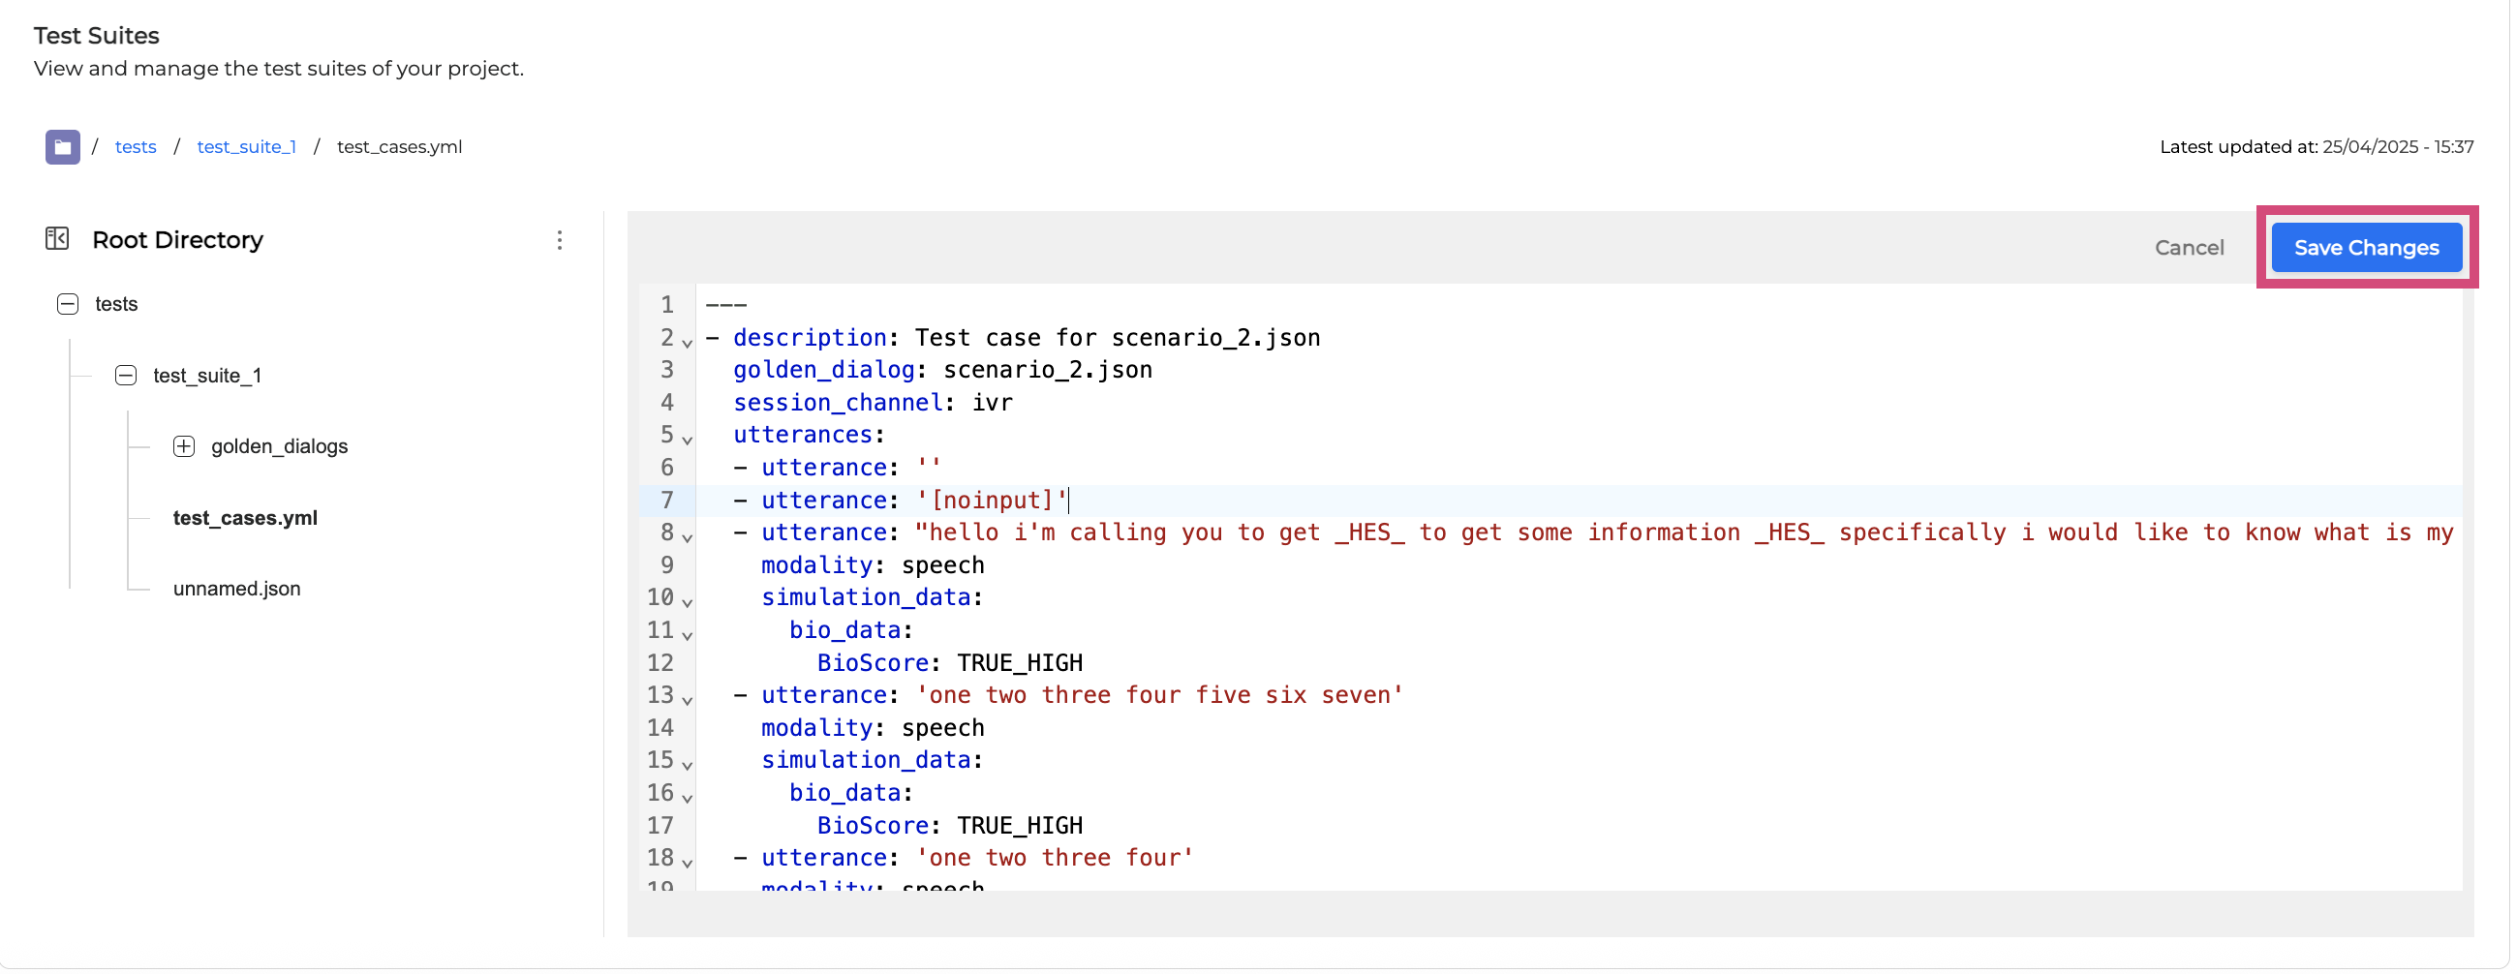This screenshot has width=2516, height=974.
Task: Open unnamed.json from the file tree
Action: [236, 589]
